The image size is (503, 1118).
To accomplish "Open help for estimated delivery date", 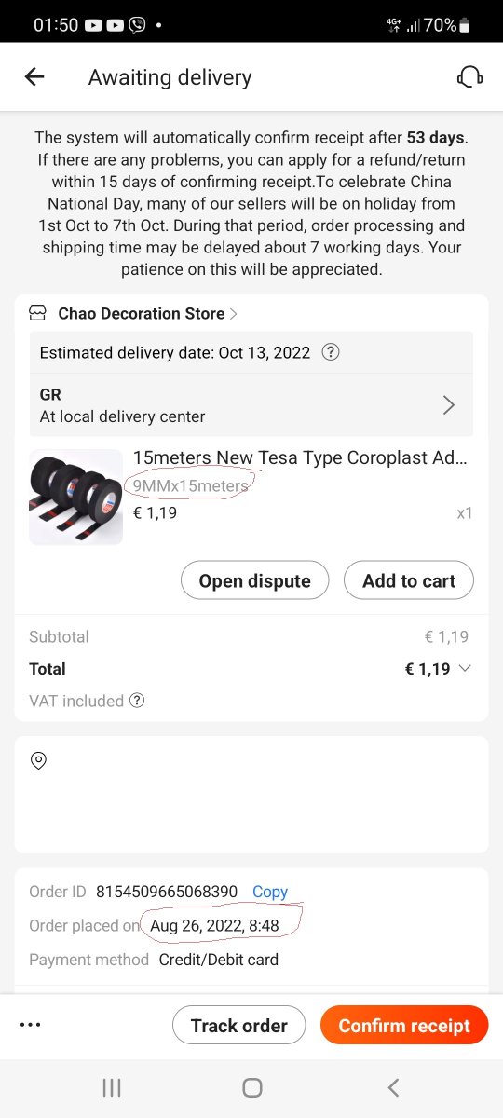I will pyautogui.click(x=331, y=353).
